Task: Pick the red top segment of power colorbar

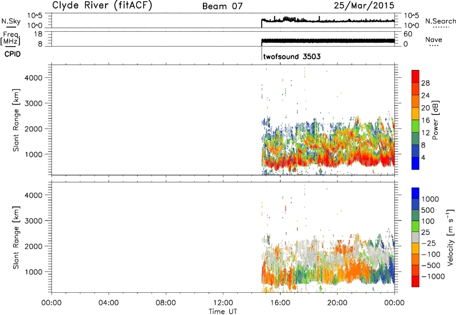Action: point(416,76)
